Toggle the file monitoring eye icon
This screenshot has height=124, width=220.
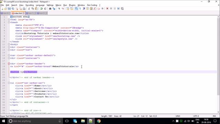(x=102, y=9)
